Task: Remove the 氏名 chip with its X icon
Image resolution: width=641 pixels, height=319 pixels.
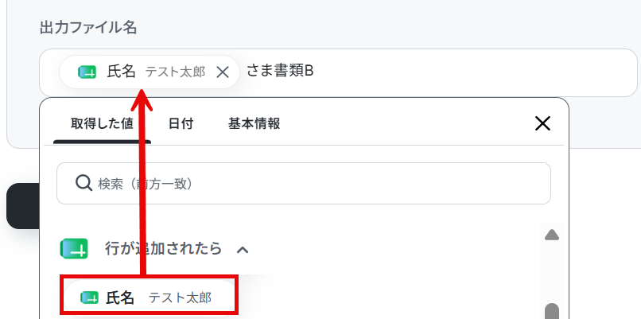Action: pos(223,72)
